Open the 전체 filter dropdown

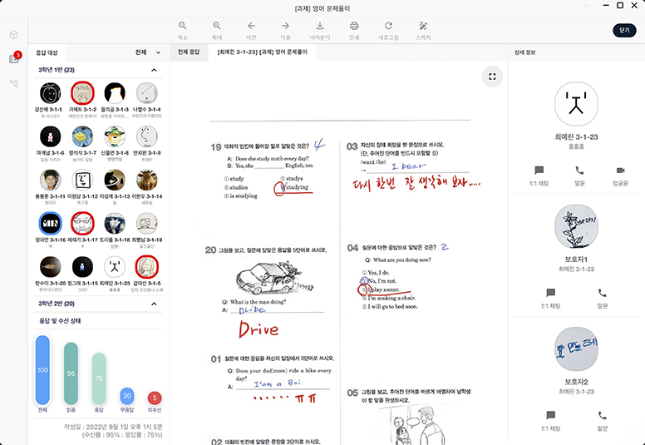pyautogui.click(x=148, y=52)
